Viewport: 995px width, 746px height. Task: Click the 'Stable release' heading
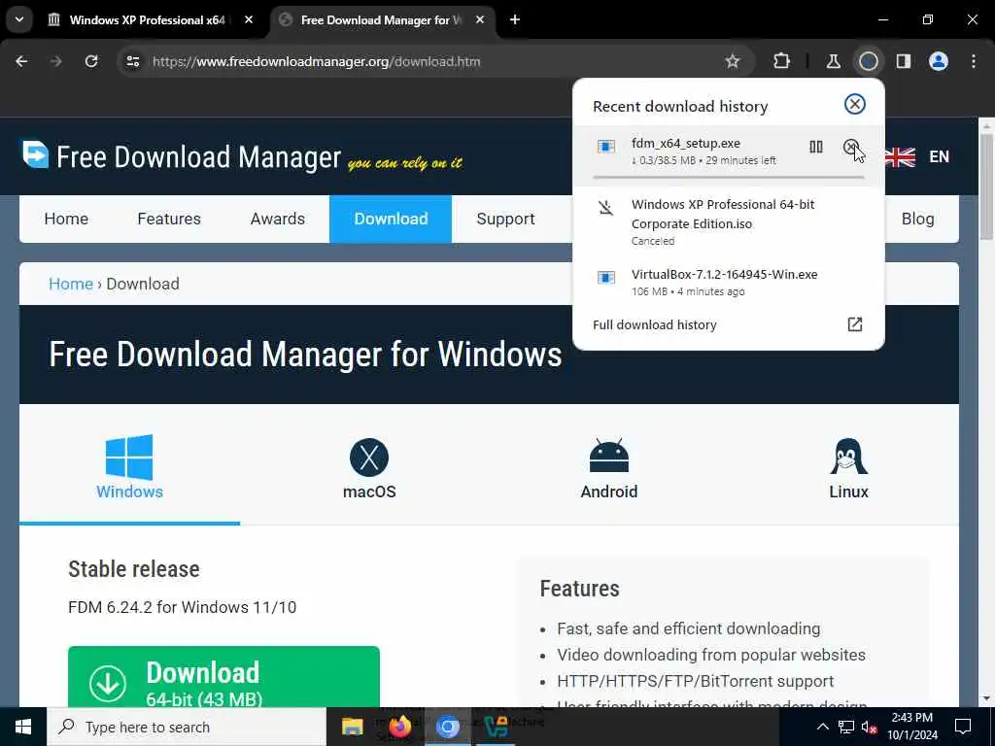134,569
